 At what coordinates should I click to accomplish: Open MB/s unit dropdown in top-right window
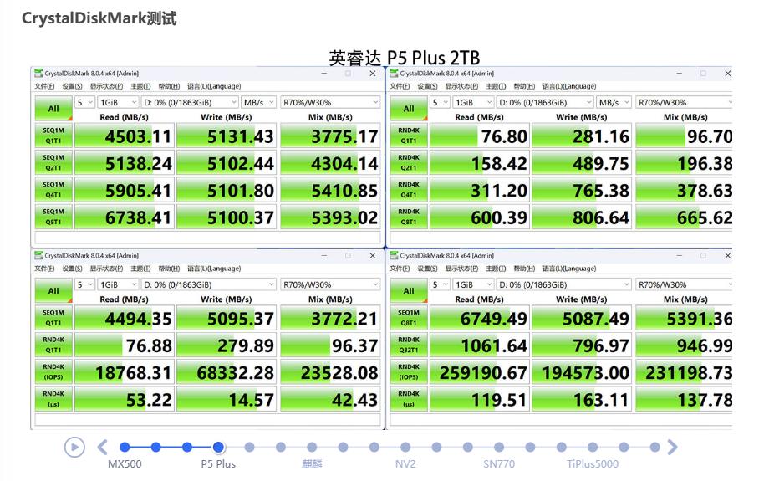(614, 102)
